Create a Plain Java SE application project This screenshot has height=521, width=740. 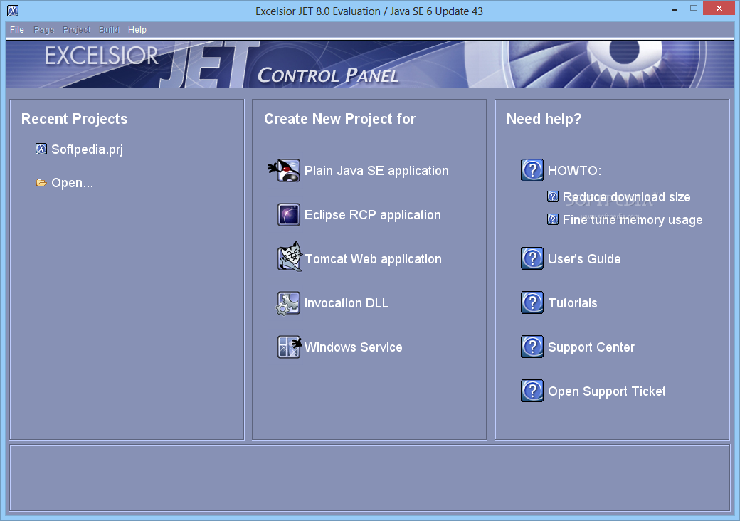coord(376,171)
